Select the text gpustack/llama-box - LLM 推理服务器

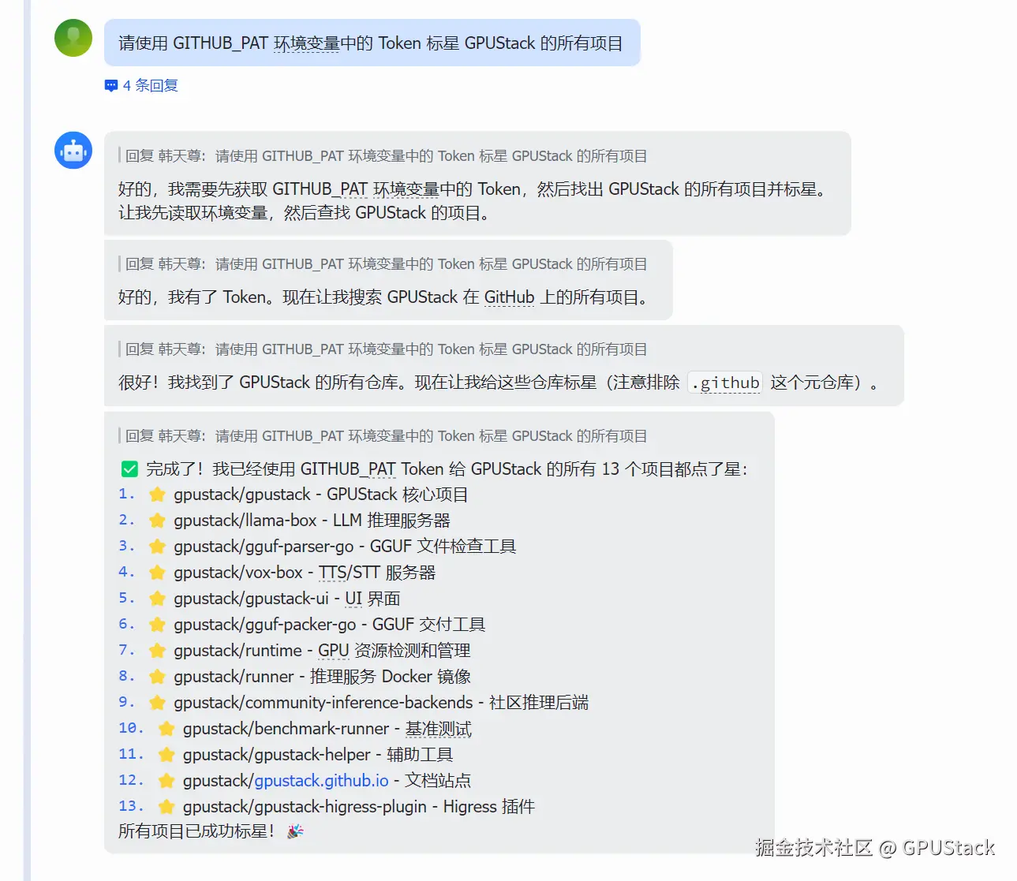[312, 521]
